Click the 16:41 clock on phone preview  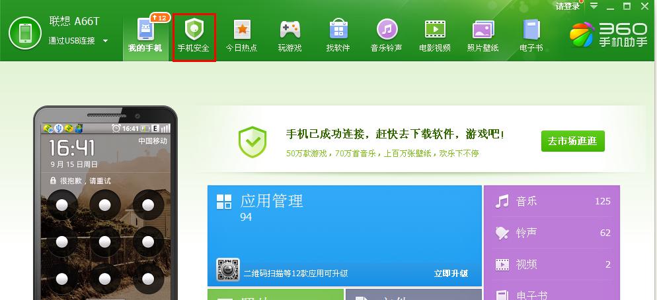coord(71,148)
